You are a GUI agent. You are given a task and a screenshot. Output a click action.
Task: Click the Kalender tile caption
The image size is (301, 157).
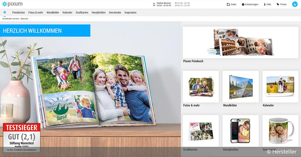268,105
